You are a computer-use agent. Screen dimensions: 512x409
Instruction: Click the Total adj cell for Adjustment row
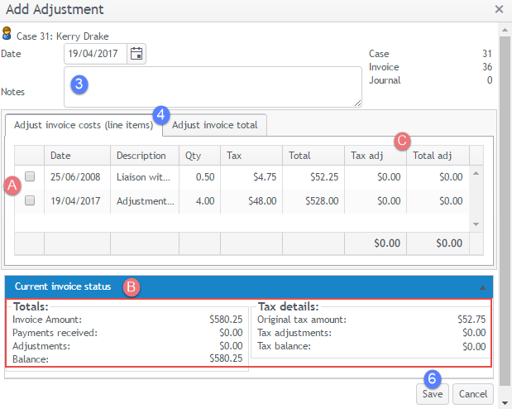437,200
